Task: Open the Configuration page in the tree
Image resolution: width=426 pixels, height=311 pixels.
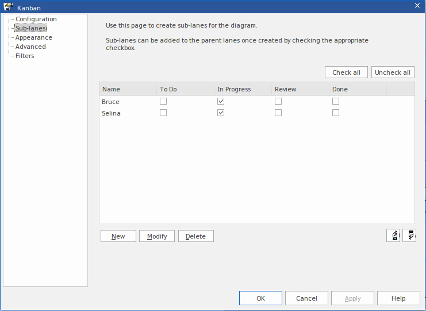Action: pos(36,19)
